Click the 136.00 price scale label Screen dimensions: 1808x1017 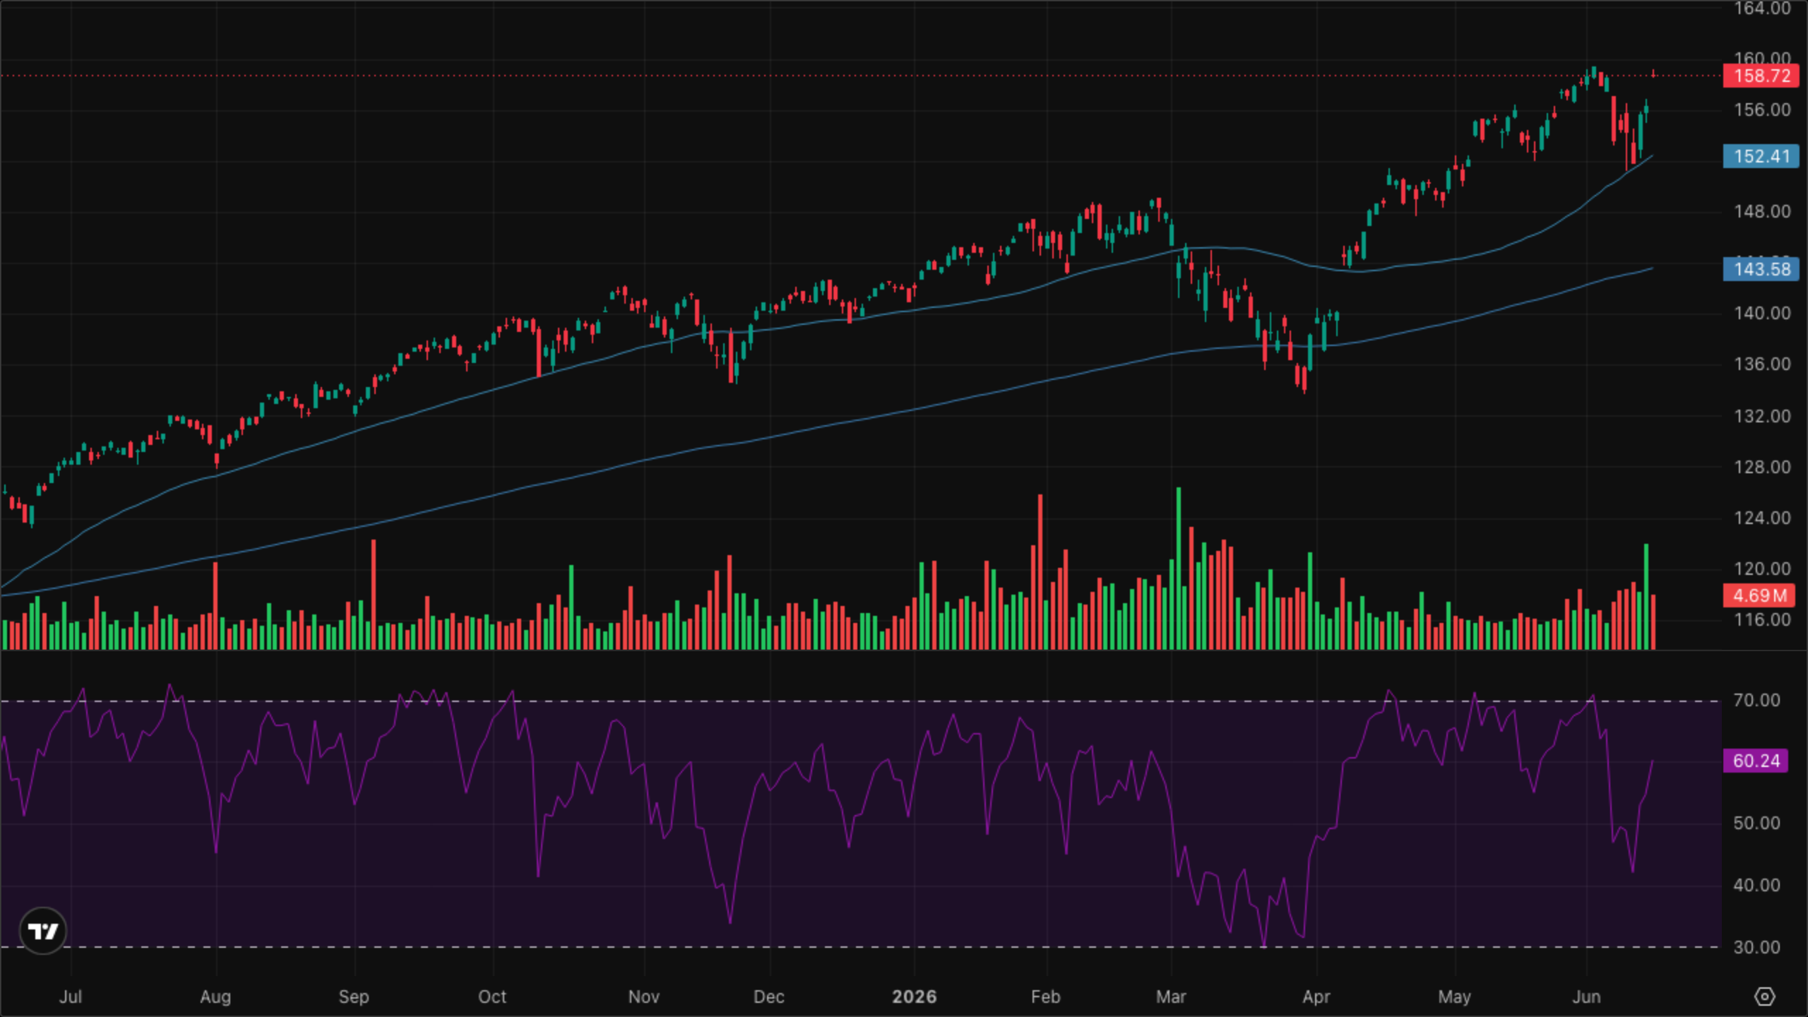pos(1762,364)
